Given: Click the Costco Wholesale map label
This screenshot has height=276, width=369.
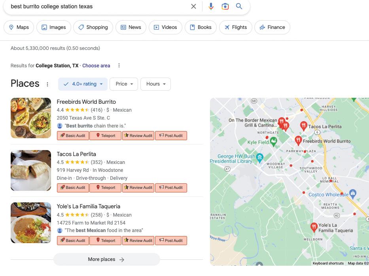Looking at the screenshot, I should pos(328,195).
